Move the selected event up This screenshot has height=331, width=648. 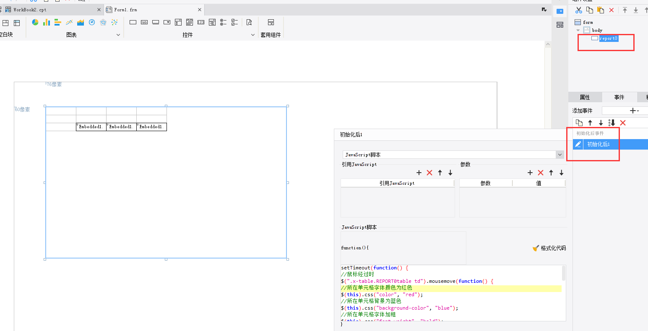590,123
